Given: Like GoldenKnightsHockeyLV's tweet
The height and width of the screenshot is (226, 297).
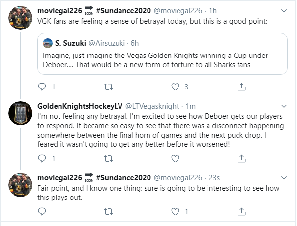Looking at the screenshot, I should coord(175,159).
